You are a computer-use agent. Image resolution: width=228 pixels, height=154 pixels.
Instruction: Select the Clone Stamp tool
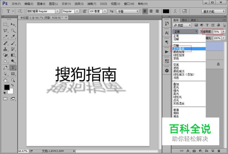pyautogui.click(x=5, y=49)
